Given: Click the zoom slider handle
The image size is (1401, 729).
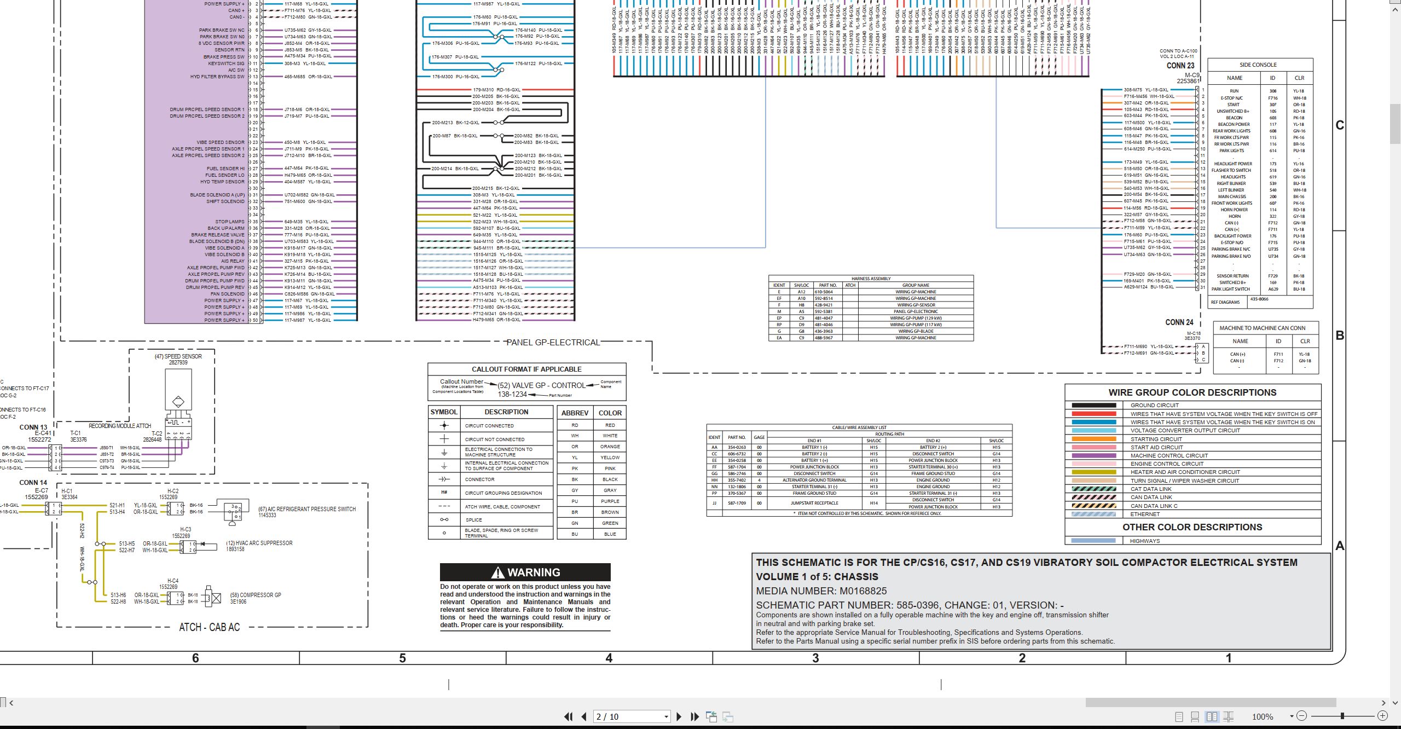Looking at the screenshot, I should pos(1342,716).
